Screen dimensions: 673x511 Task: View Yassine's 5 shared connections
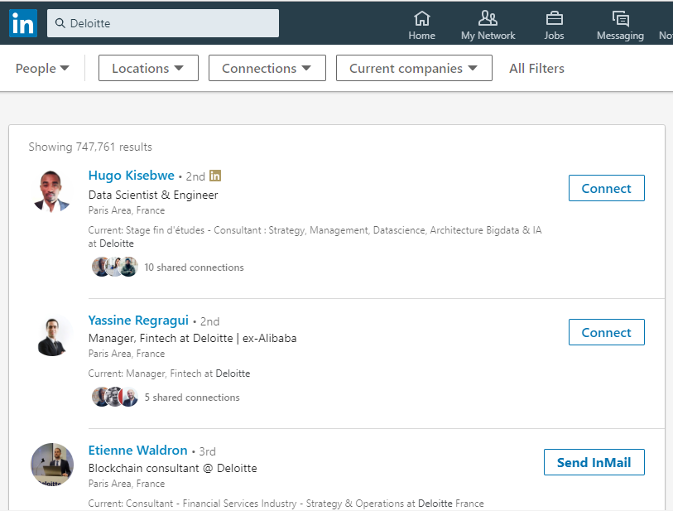pyautogui.click(x=192, y=398)
